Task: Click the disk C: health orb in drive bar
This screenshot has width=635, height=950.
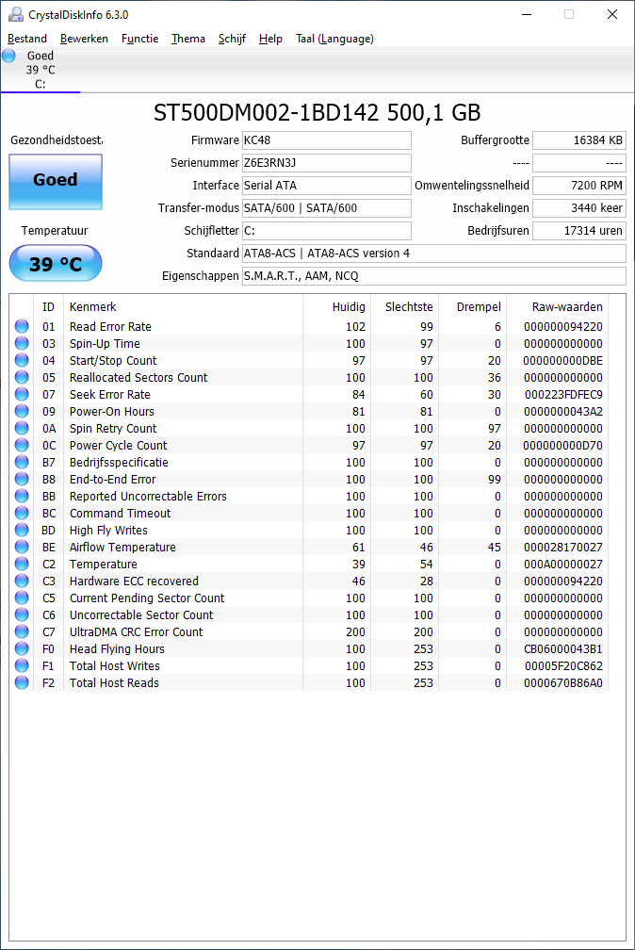Action: tap(9, 56)
